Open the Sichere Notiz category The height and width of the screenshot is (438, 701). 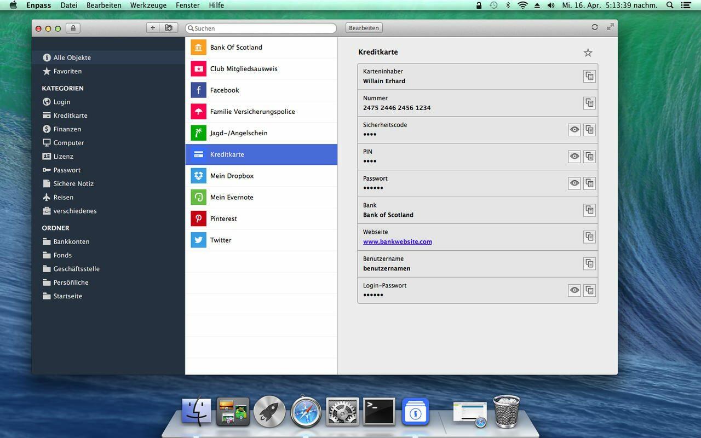coord(108,184)
